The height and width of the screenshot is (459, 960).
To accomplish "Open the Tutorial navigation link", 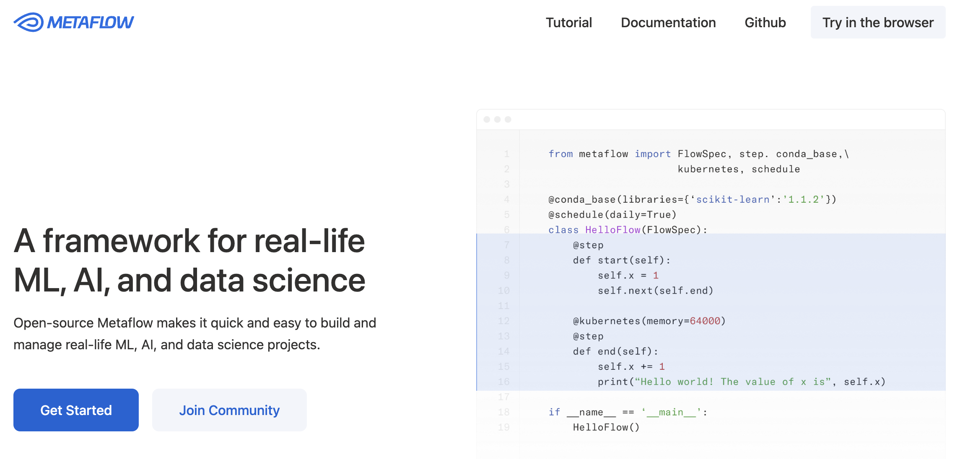I will point(568,23).
